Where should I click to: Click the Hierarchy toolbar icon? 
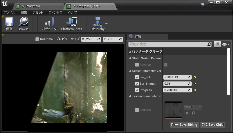tap(98, 22)
